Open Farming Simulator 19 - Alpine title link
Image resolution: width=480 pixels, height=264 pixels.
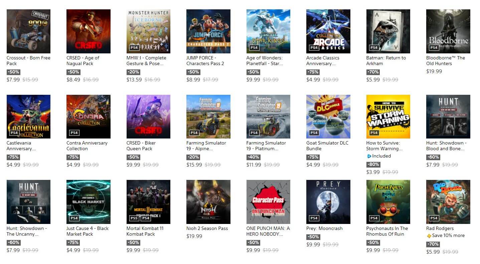coord(206,146)
